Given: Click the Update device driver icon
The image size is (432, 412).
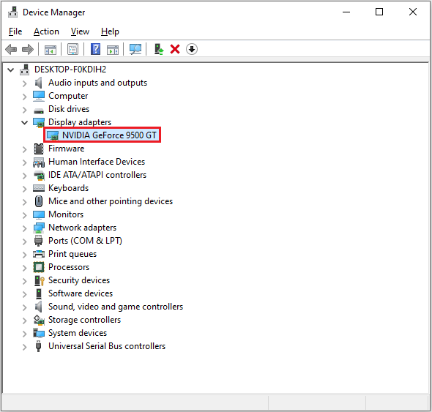Looking at the screenshot, I should point(159,50).
